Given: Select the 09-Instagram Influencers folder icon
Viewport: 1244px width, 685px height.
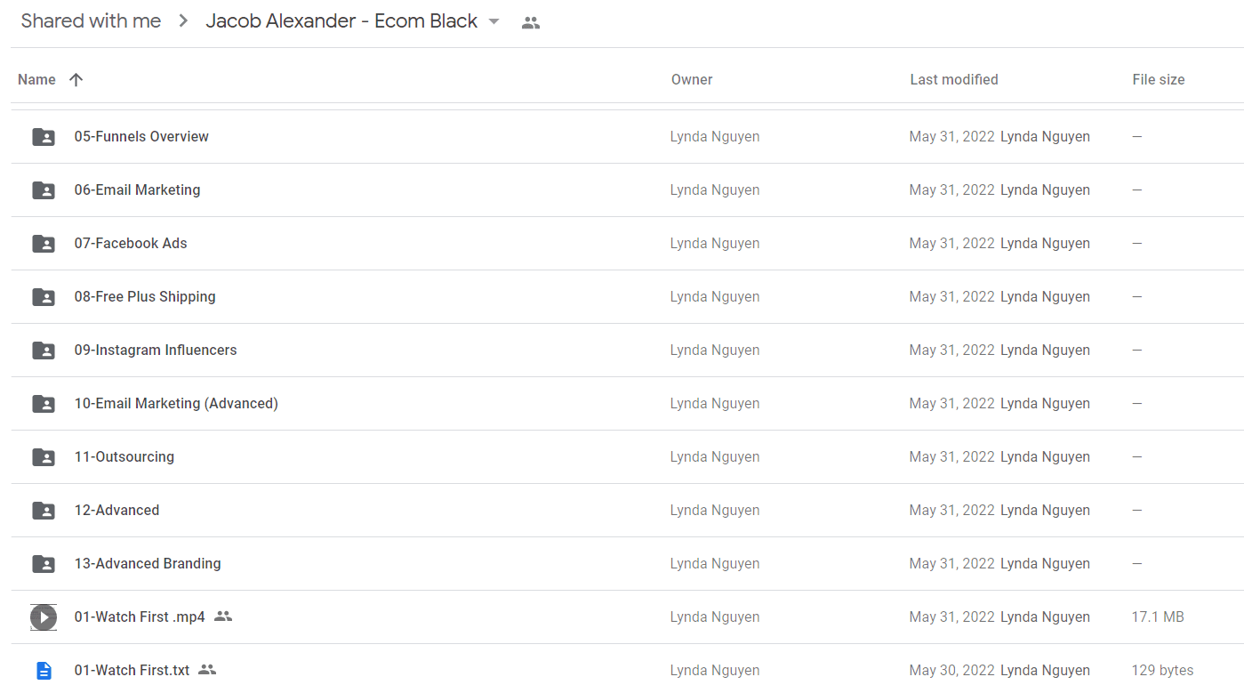Looking at the screenshot, I should (44, 351).
